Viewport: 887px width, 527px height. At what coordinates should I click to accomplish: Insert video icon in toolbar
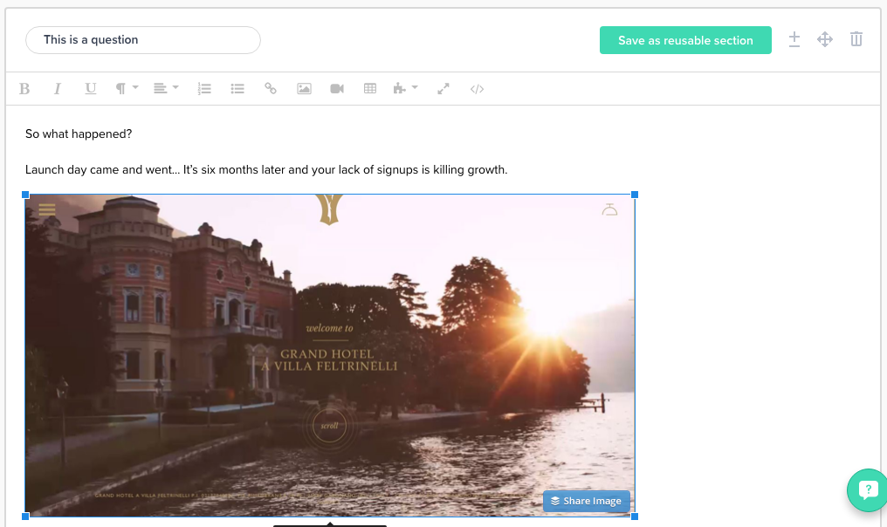click(337, 89)
